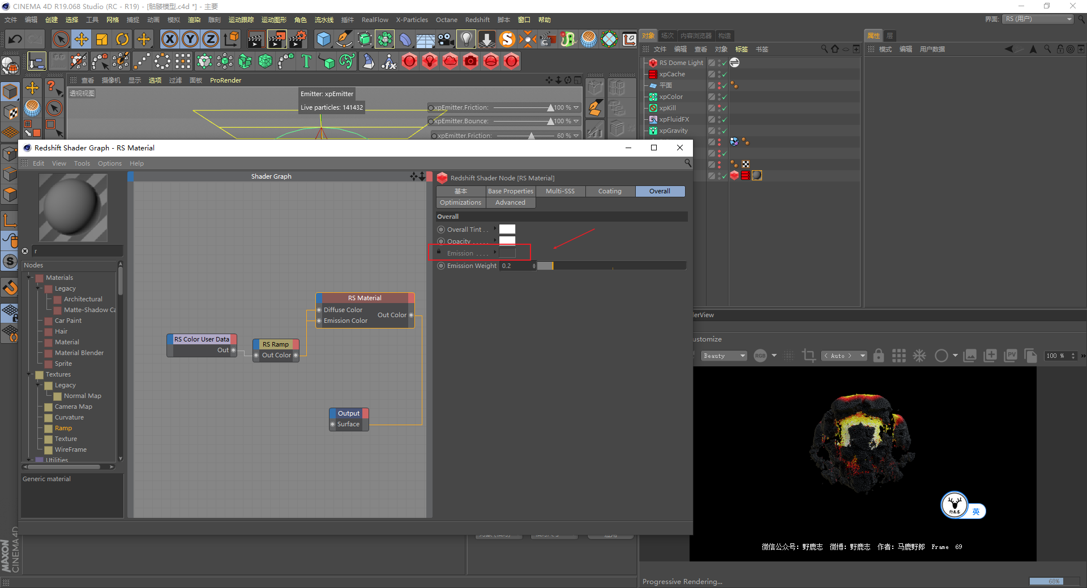Click the Emission Weight value field
The height and width of the screenshot is (588, 1087).
[518, 266]
